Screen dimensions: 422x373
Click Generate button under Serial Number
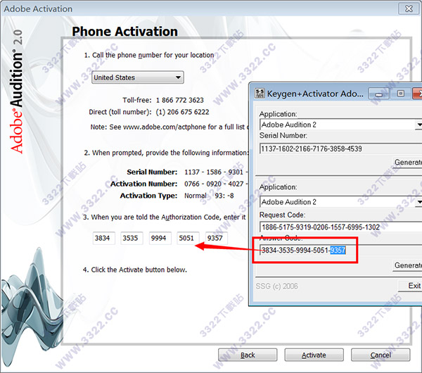407,163
